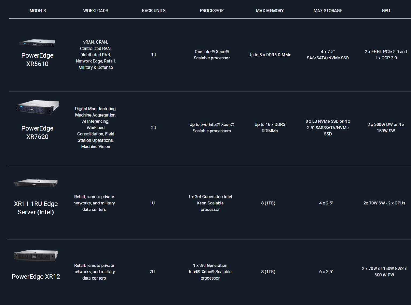Click the XR11 '2x 70W SW - 2 x GPUs' cell
The image size is (411, 305).
coord(384,203)
